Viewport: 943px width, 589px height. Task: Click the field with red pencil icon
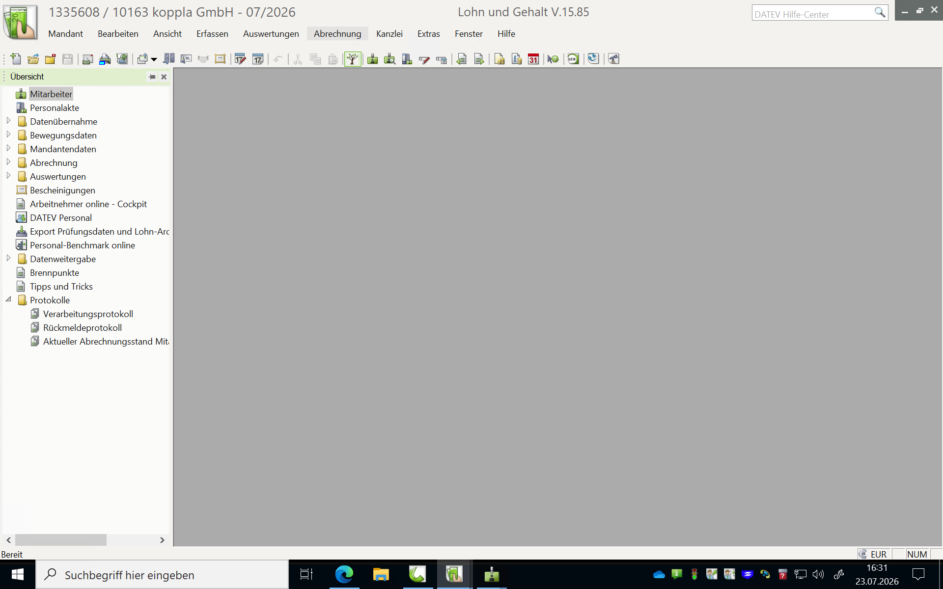tap(424, 59)
